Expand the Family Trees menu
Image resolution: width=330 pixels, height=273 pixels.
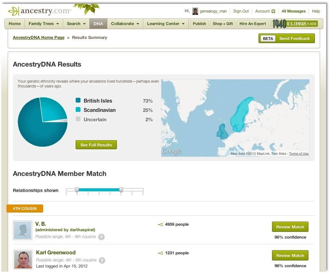pyautogui.click(x=44, y=24)
